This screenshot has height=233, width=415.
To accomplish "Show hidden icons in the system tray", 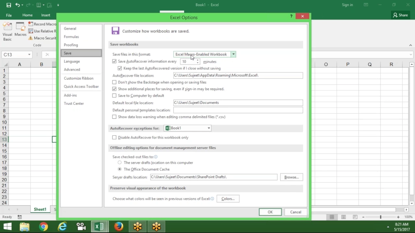I will [x=388, y=227].
